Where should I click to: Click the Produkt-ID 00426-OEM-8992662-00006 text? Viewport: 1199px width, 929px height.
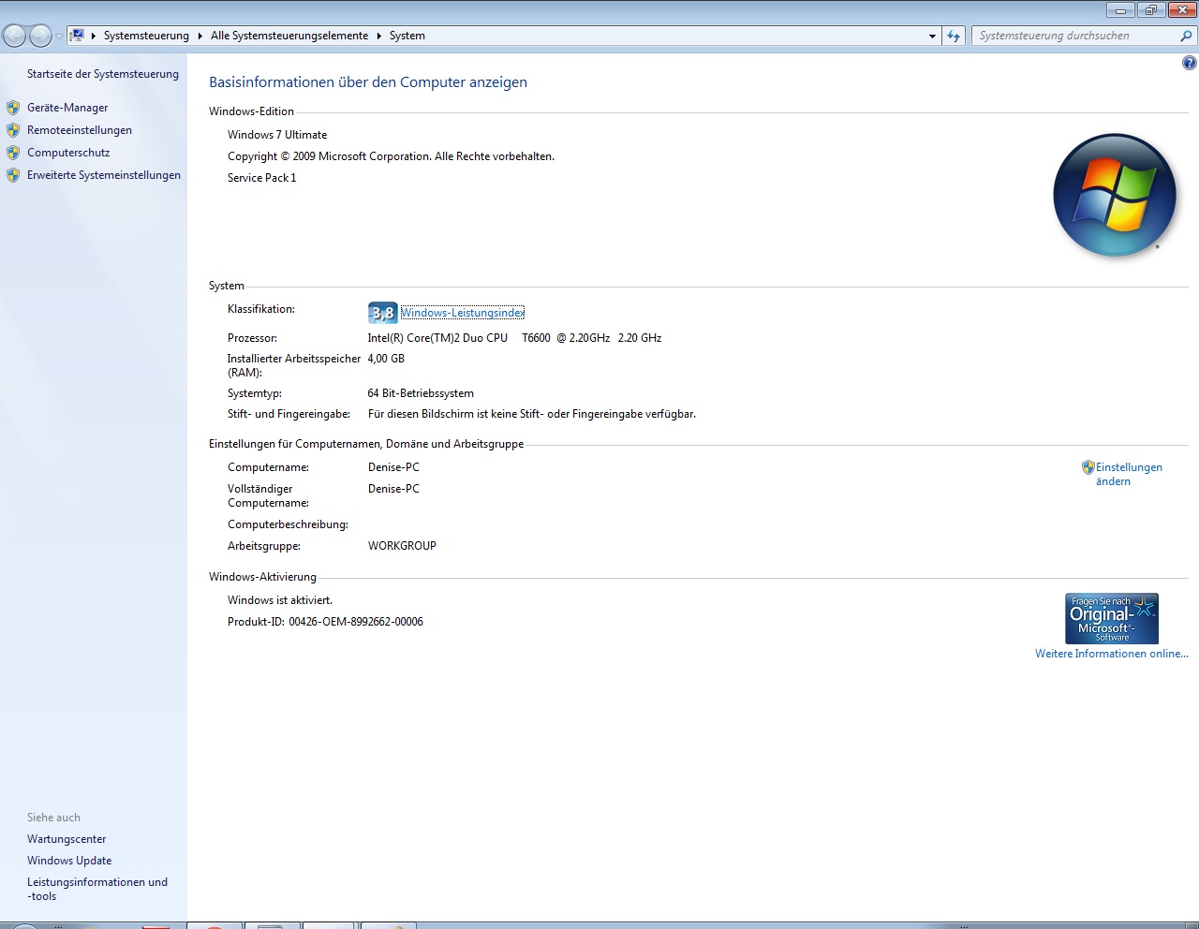click(x=325, y=622)
